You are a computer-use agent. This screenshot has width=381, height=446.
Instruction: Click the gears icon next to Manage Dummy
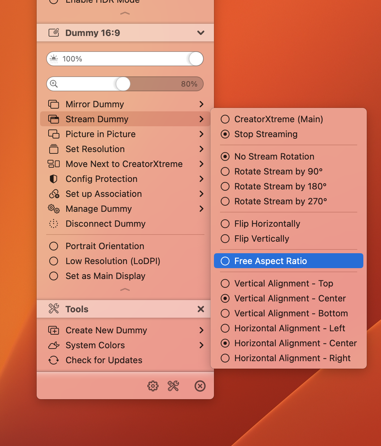point(54,209)
